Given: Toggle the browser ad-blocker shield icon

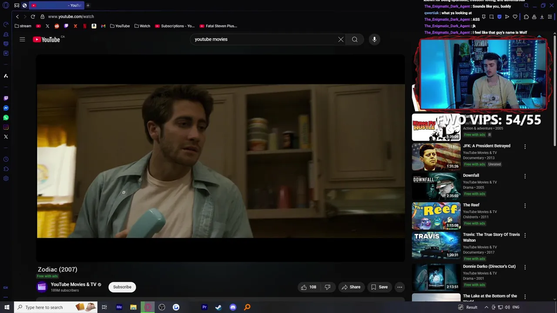Looking at the screenshot, I should tap(499, 17).
